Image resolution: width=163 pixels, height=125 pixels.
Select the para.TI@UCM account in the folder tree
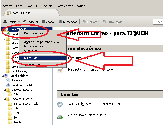coord(27,29)
